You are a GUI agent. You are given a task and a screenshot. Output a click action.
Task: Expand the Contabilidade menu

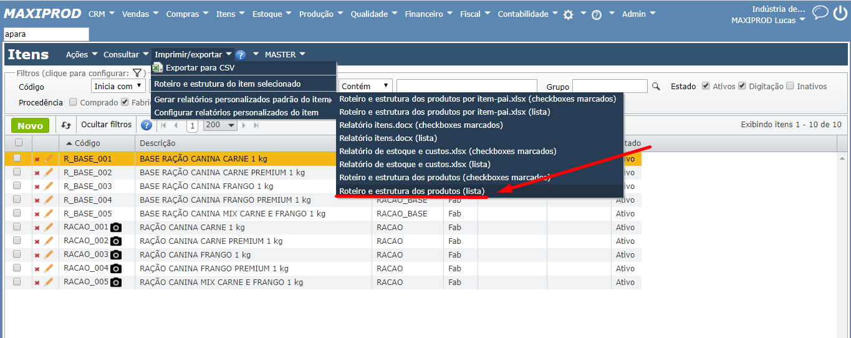[527, 14]
